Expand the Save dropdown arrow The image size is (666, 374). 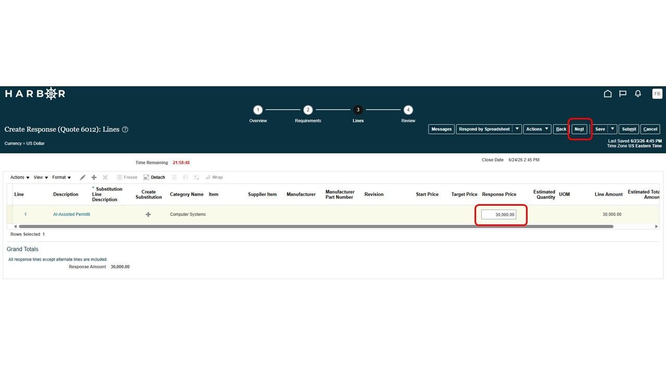pos(612,129)
